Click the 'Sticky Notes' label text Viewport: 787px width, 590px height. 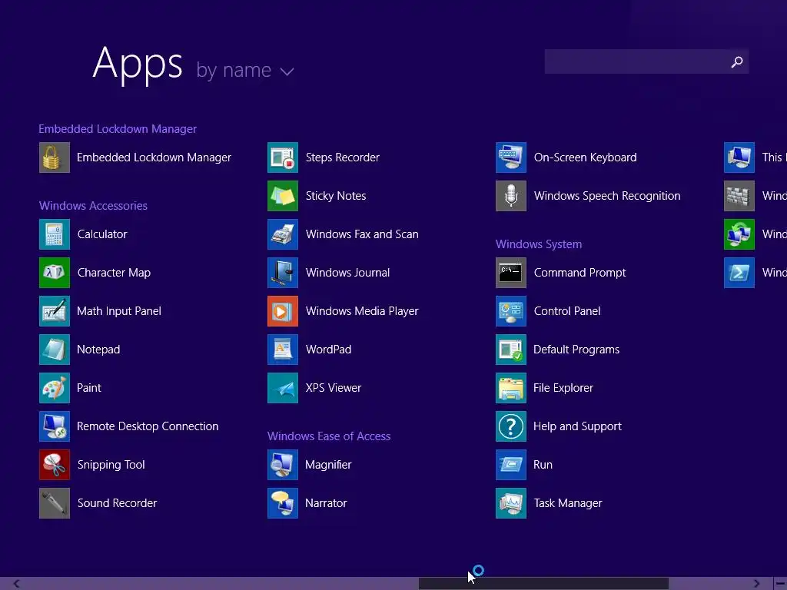coord(336,196)
